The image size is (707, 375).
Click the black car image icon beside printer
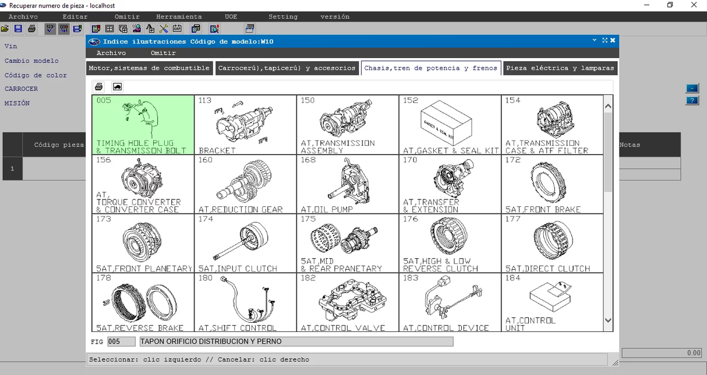click(117, 87)
